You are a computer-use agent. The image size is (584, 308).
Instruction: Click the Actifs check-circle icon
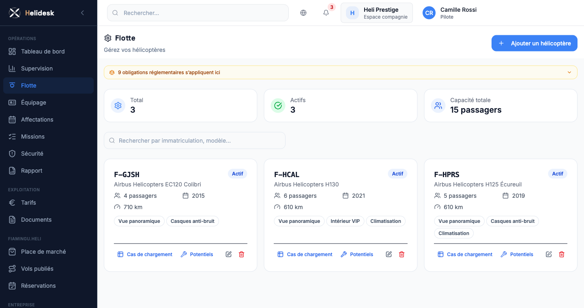pyautogui.click(x=278, y=106)
